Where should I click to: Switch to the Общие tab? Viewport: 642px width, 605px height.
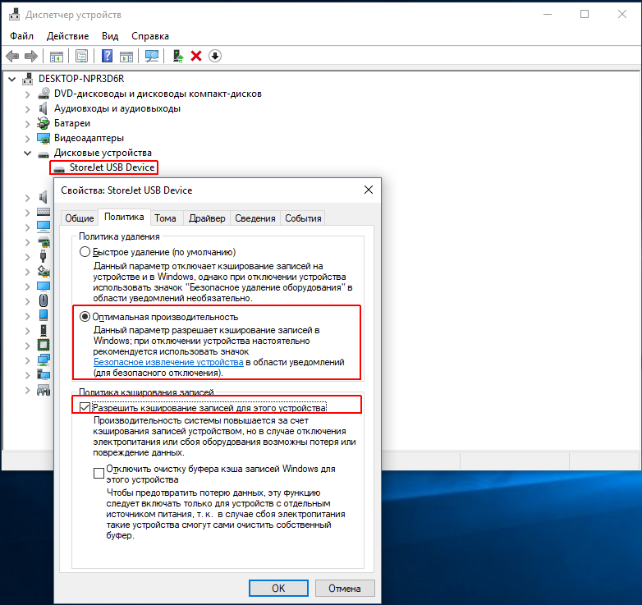(x=80, y=218)
